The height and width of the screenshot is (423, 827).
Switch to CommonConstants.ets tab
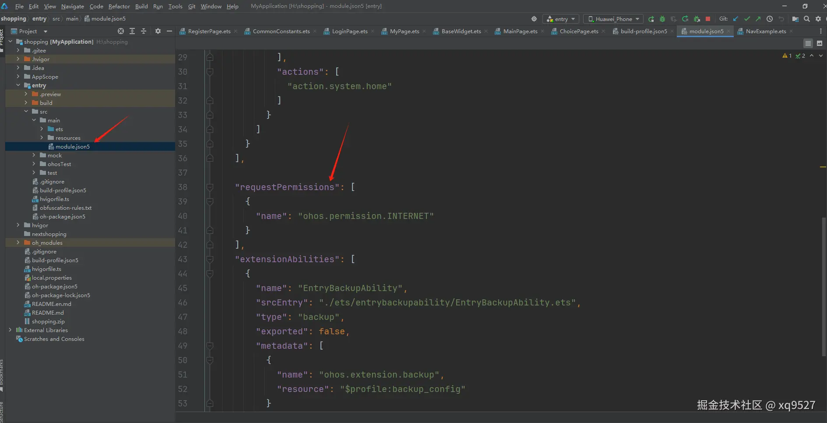(281, 31)
